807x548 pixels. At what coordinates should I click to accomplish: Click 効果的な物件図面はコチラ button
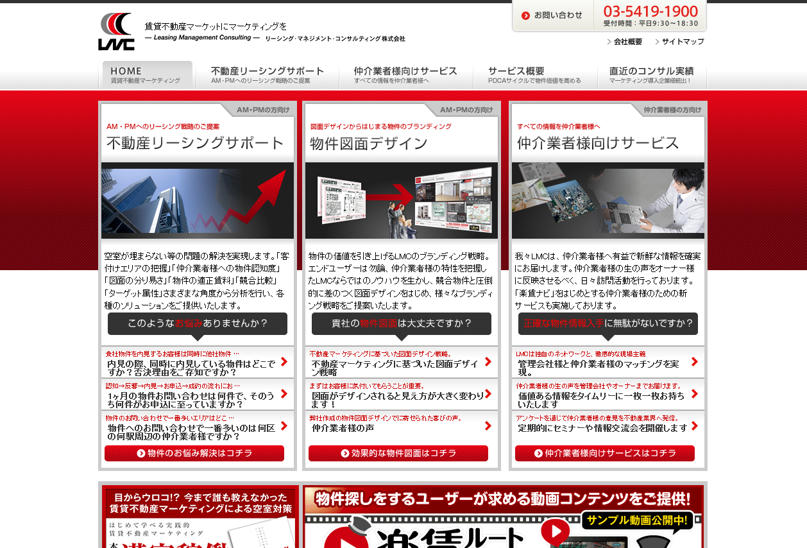398,454
